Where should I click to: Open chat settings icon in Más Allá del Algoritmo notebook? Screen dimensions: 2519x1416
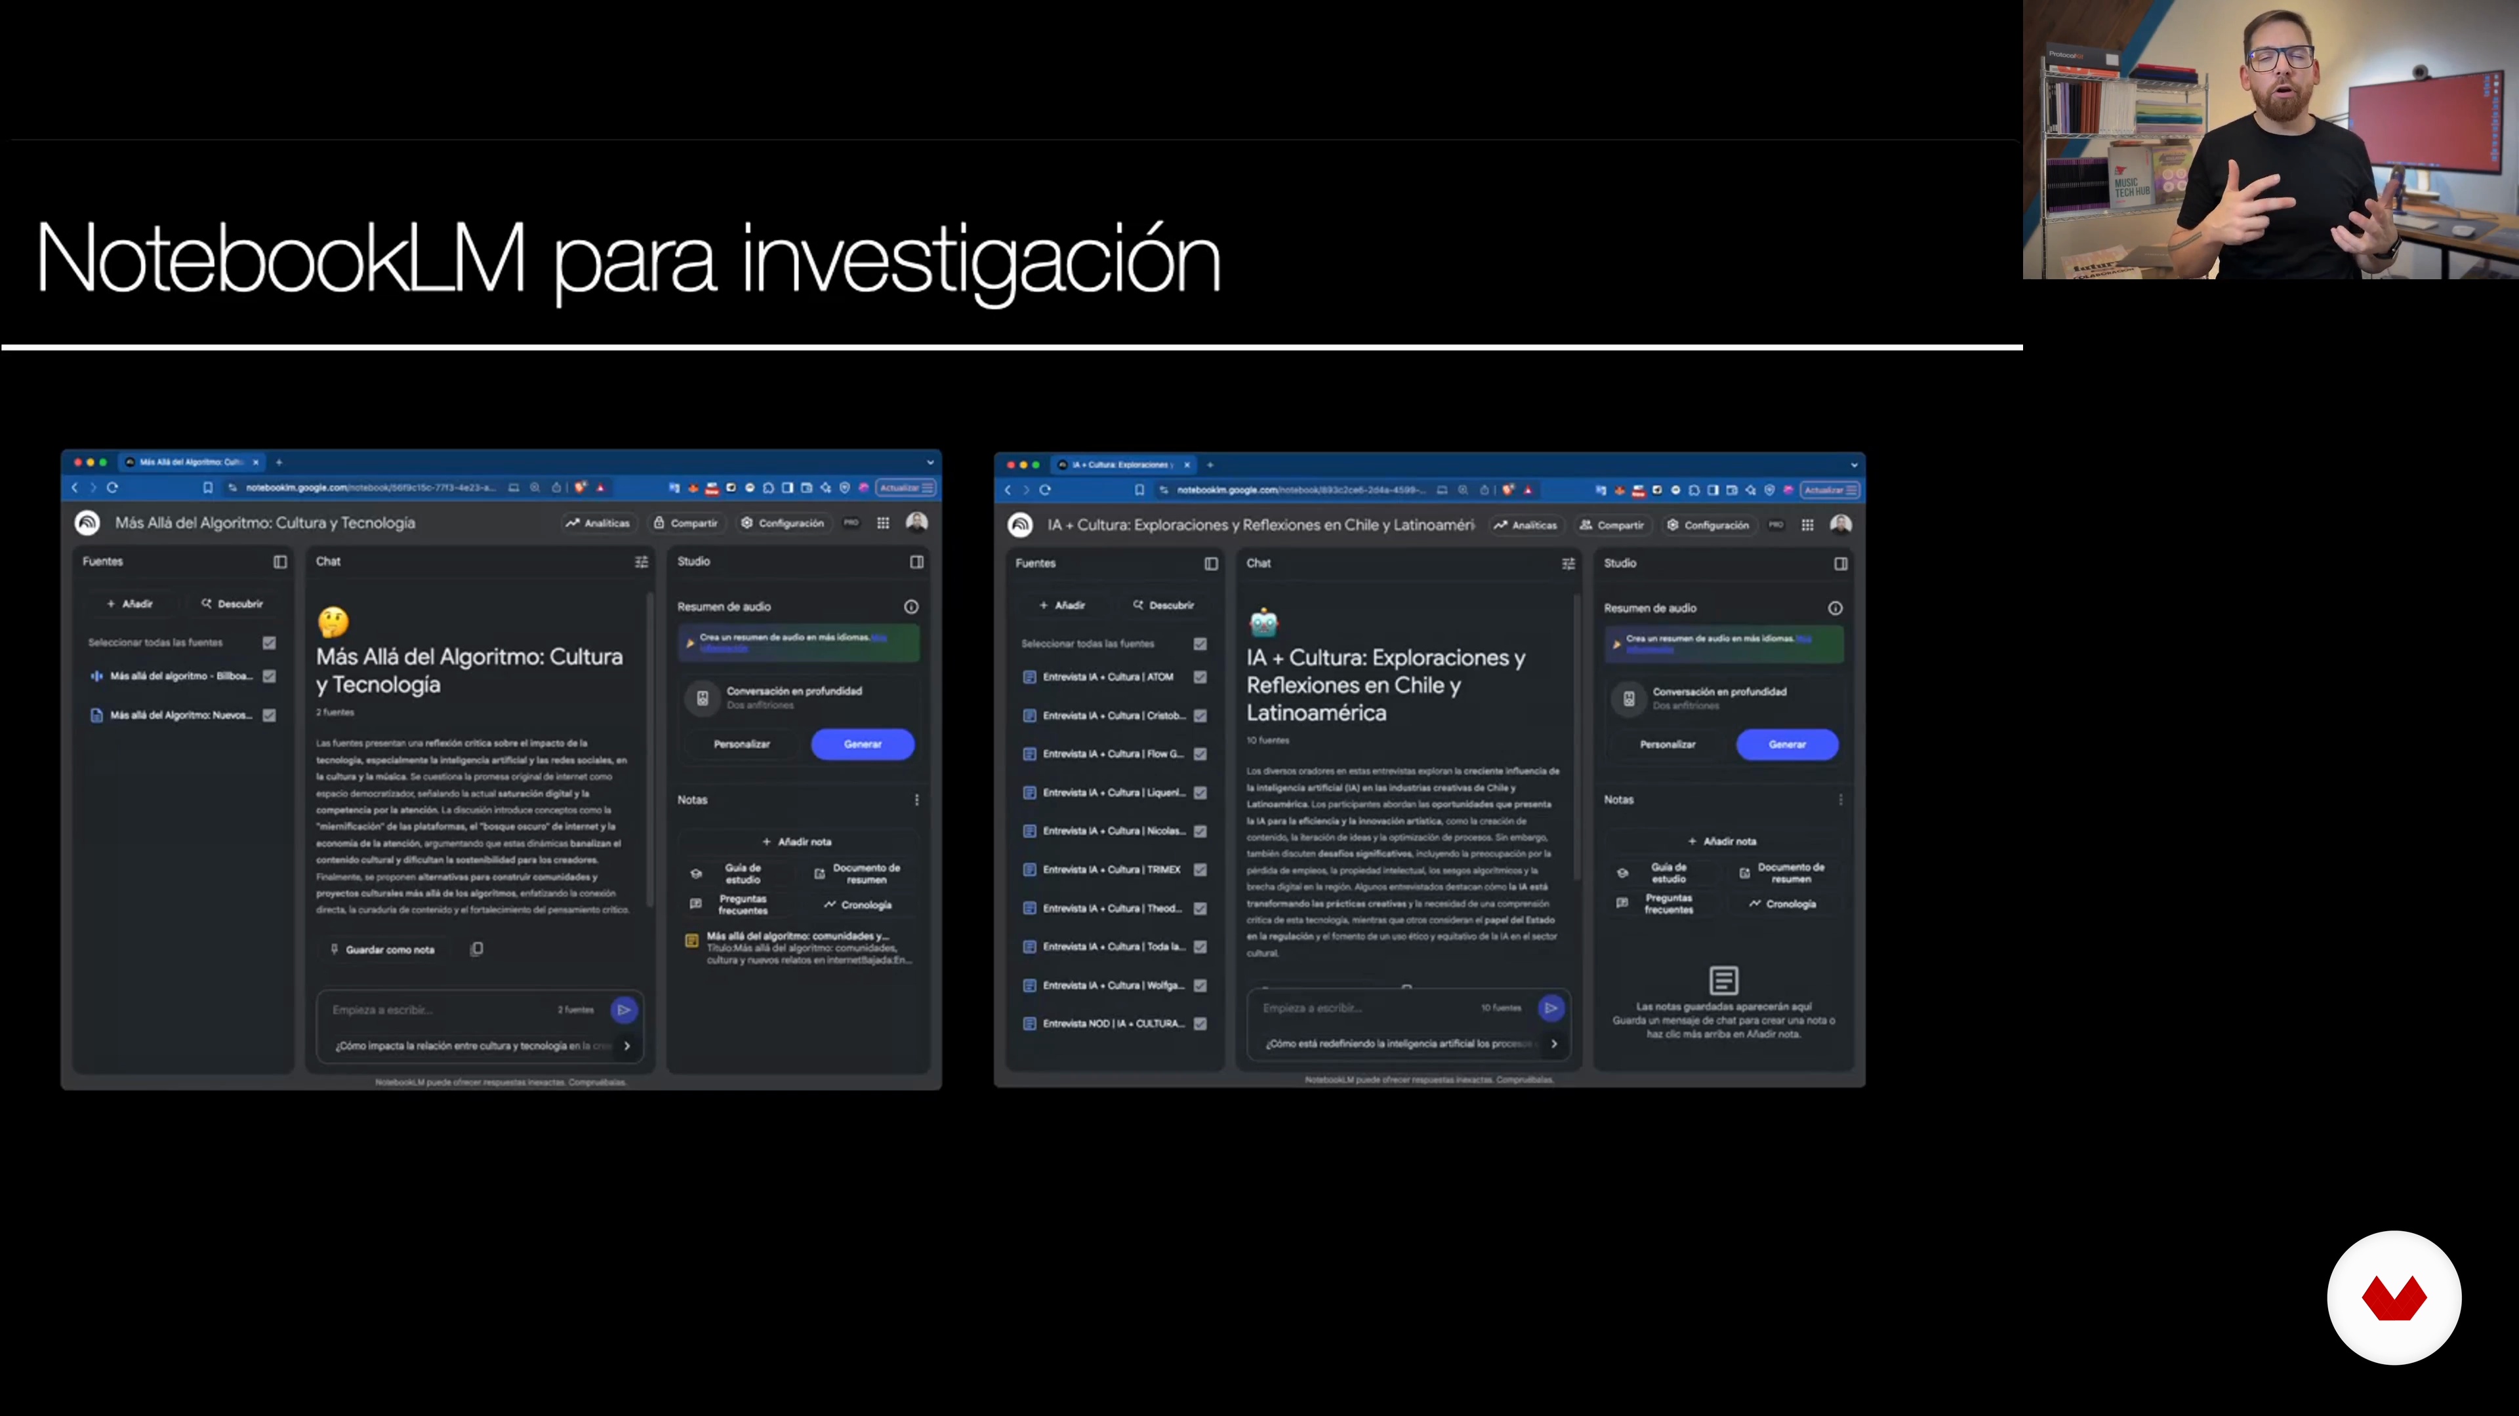[642, 562]
